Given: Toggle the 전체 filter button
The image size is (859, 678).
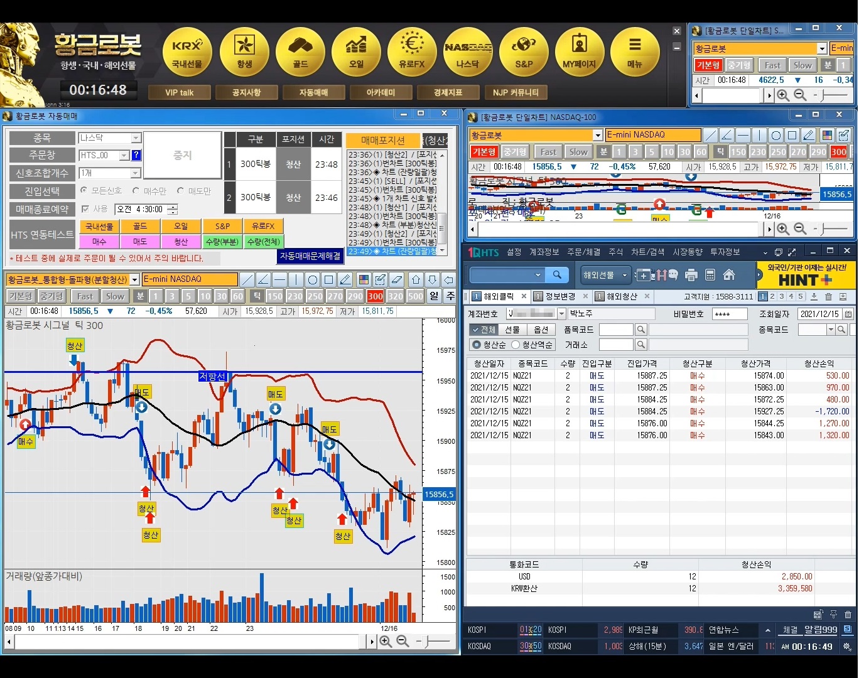Looking at the screenshot, I should click(x=484, y=330).
